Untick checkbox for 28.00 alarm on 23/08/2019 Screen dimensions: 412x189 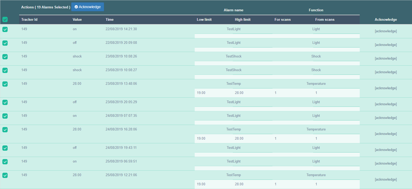pyautogui.click(x=5, y=84)
